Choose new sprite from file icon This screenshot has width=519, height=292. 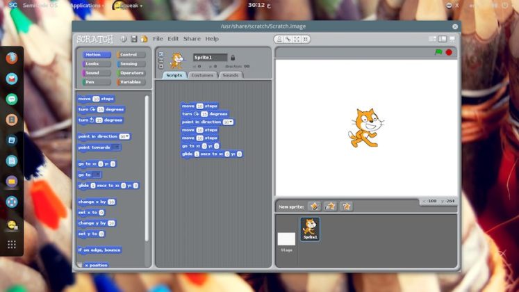point(330,206)
